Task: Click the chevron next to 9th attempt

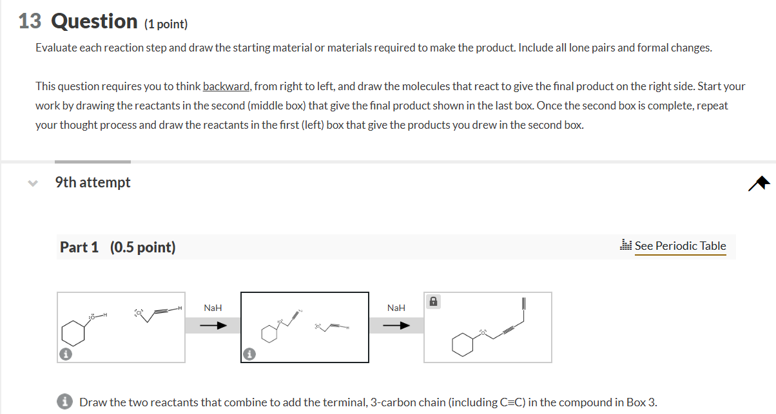Action: [32, 182]
